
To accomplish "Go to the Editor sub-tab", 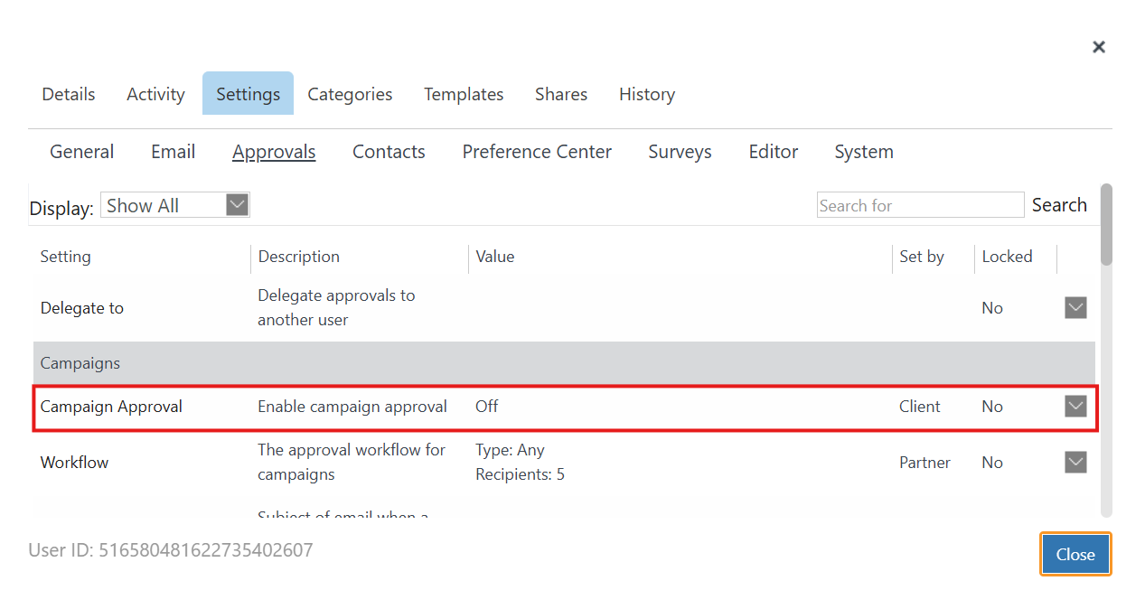I will (774, 152).
